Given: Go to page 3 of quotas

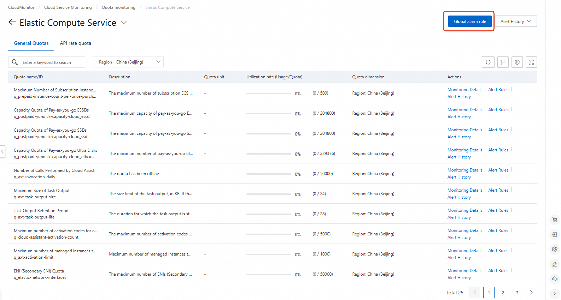Looking at the screenshot, I should [517, 293].
